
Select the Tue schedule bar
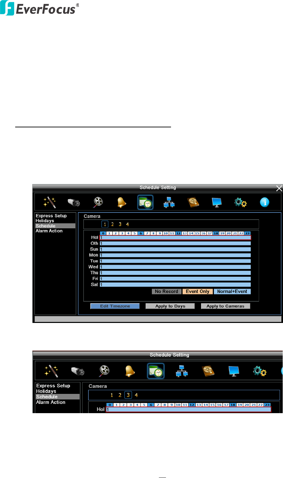[x=175, y=261]
